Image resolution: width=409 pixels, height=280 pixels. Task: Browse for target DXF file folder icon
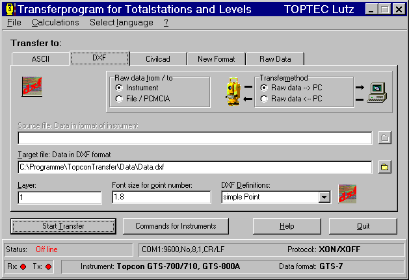(x=384, y=167)
